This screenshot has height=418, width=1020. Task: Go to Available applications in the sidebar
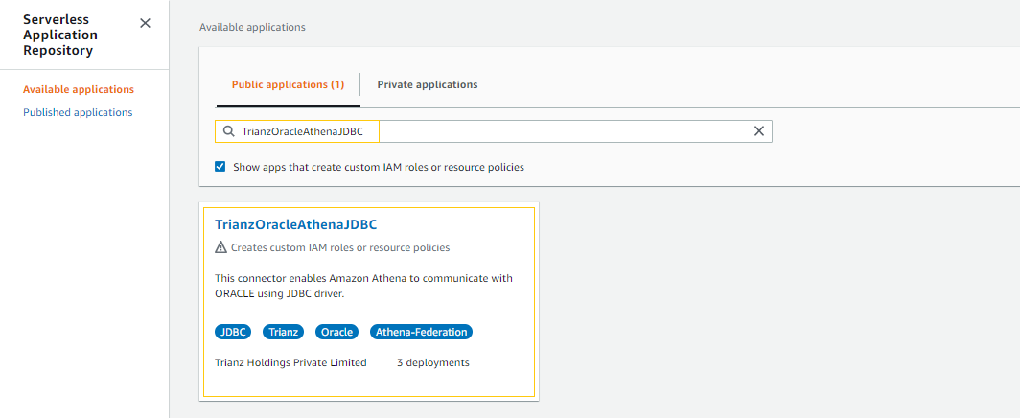click(79, 89)
